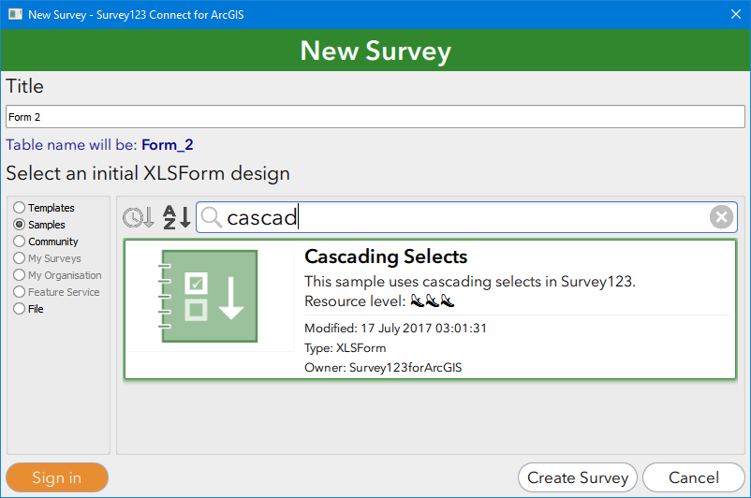
Task: Edit the survey Title field
Action: click(x=375, y=117)
